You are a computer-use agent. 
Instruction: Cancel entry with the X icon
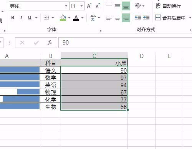22,43
